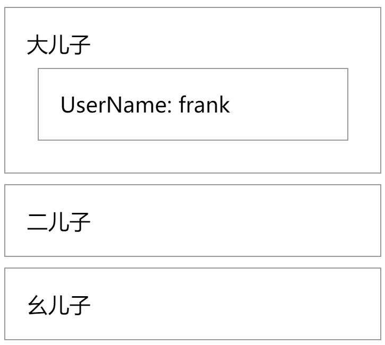
Task: Click blank area below the UserName box in 大儿子 panel
Action: (193, 157)
